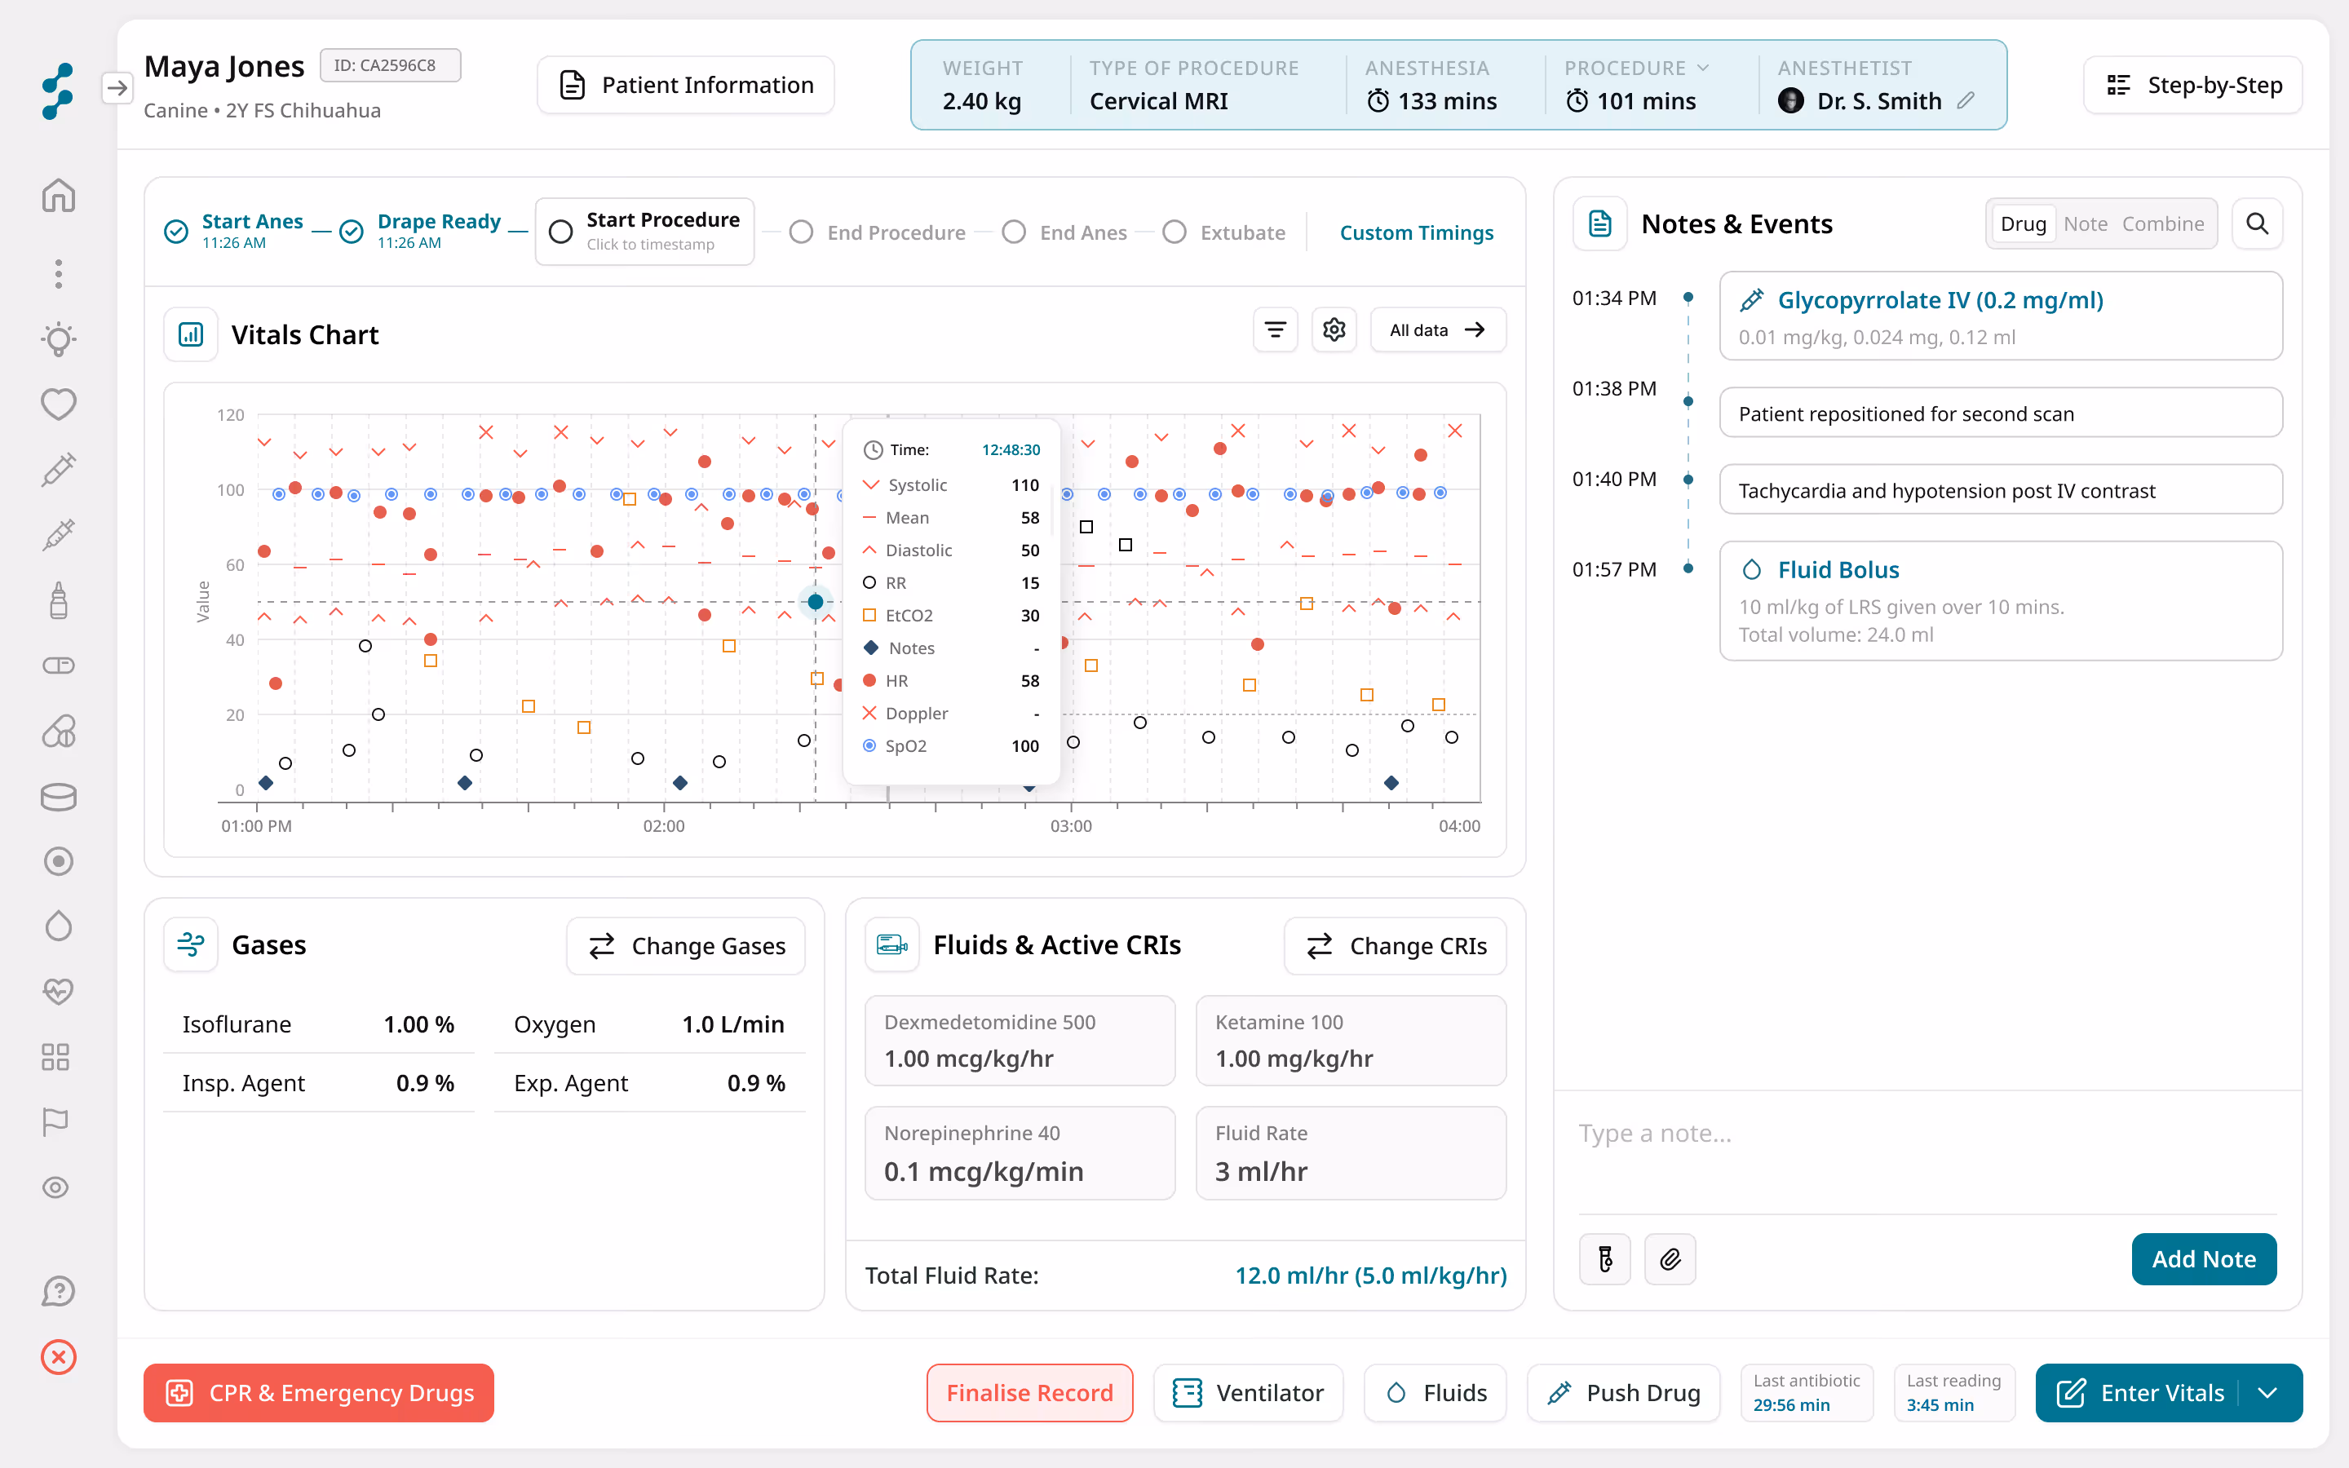The image size is (2349, 1468).
Task: Open Custom Timings link
Action: (1416, 233)
